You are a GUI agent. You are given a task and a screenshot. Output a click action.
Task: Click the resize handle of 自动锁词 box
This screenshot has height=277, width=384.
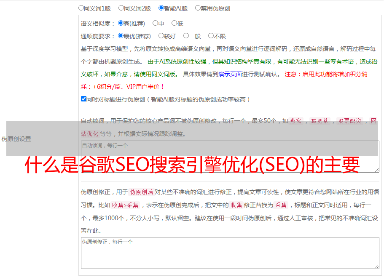tap(377, 170)
